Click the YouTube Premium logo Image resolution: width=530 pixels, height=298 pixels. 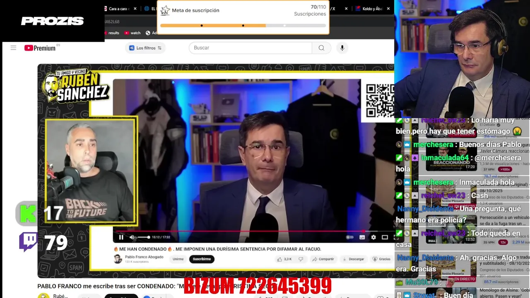tap(40, 48)
